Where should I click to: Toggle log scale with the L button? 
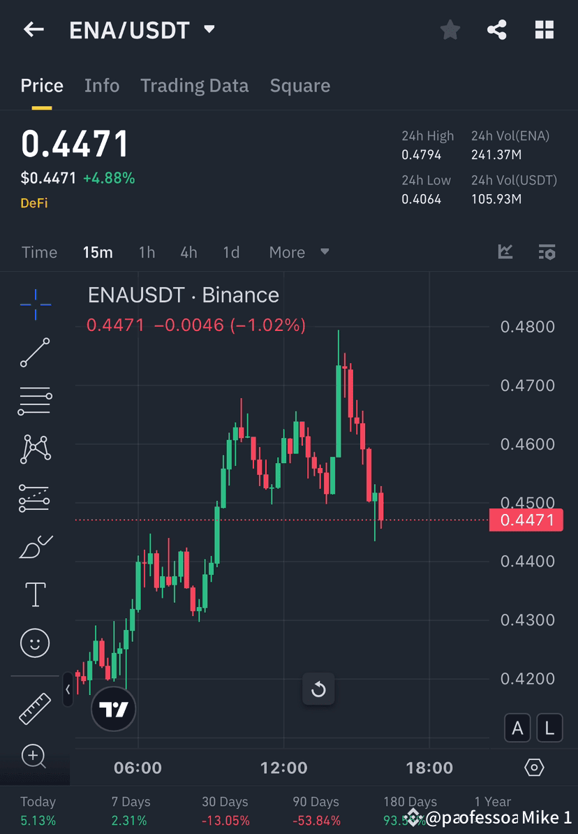[549, 727]
